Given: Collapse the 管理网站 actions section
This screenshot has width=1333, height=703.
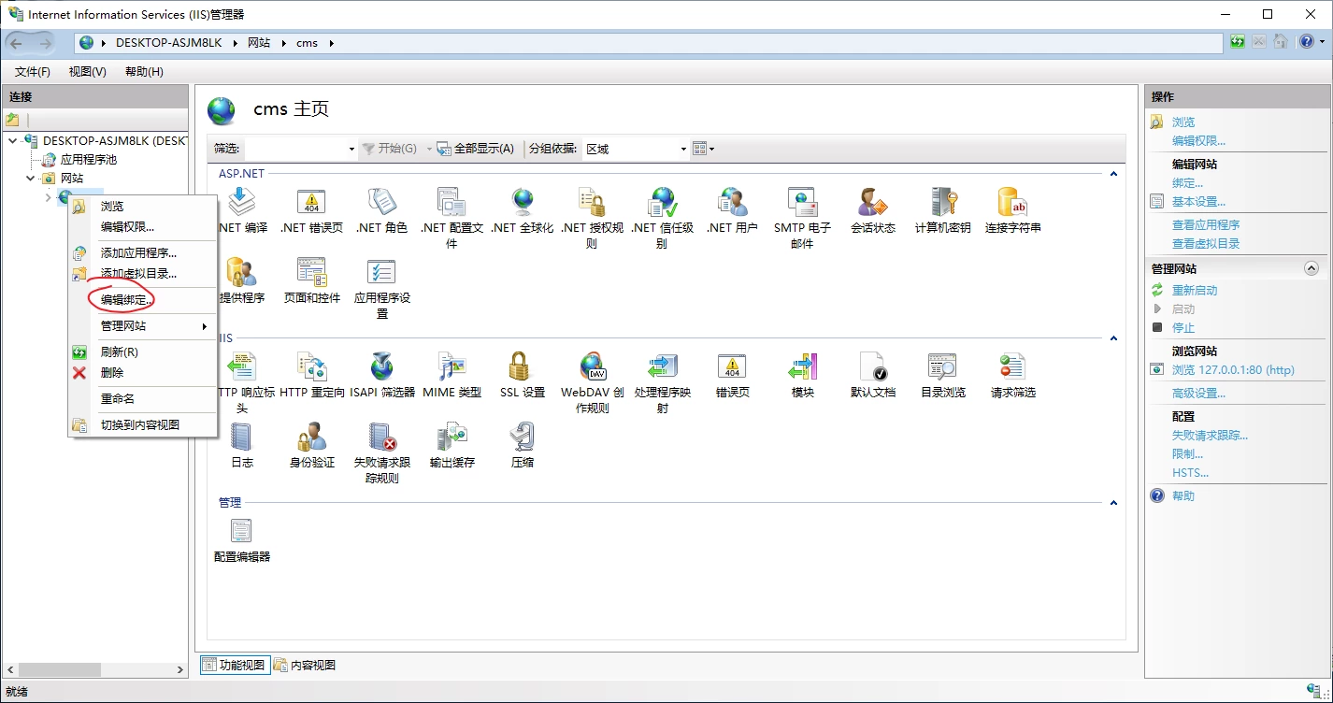Looking at the screenshot, I should [1311, 268].
